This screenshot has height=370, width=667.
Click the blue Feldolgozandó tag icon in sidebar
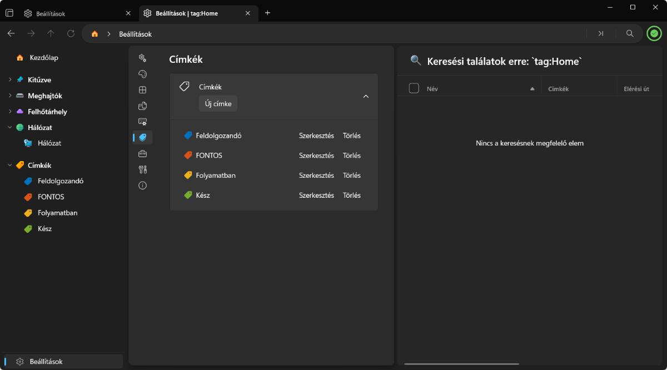click(28, 181)
